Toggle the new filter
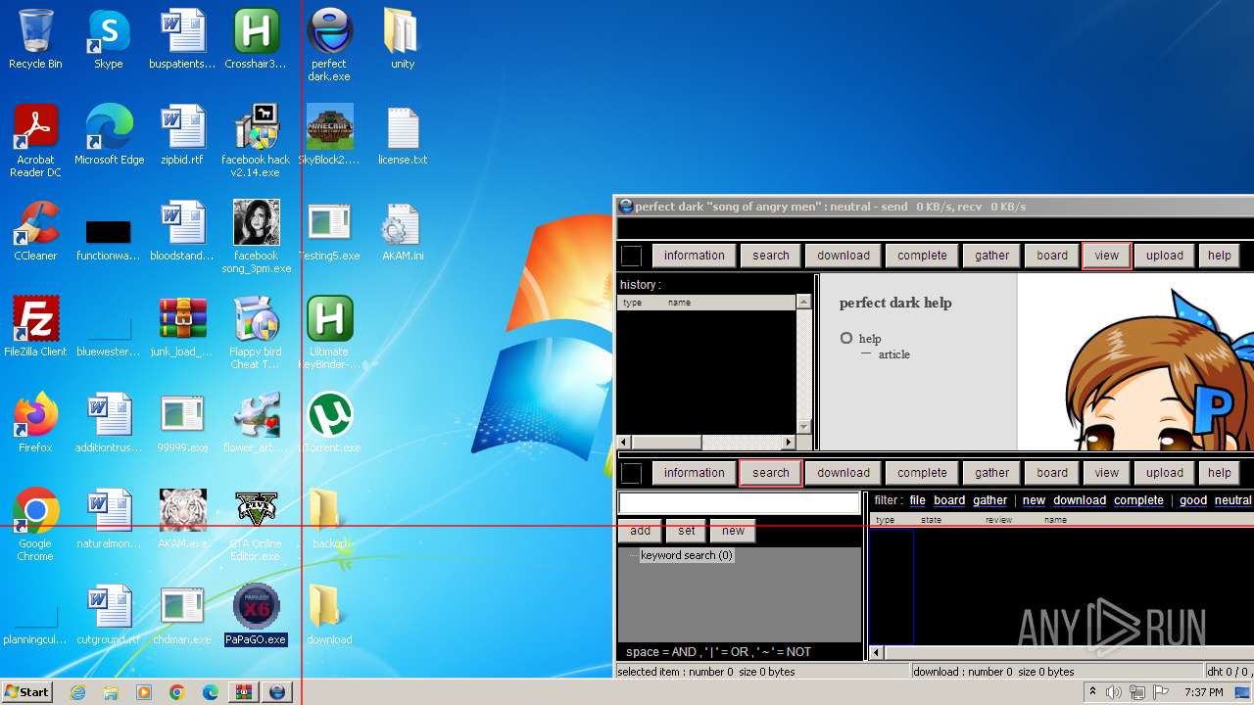Image resolution: width=1254 pixels, height=705 pixels. pos(1034,500)
